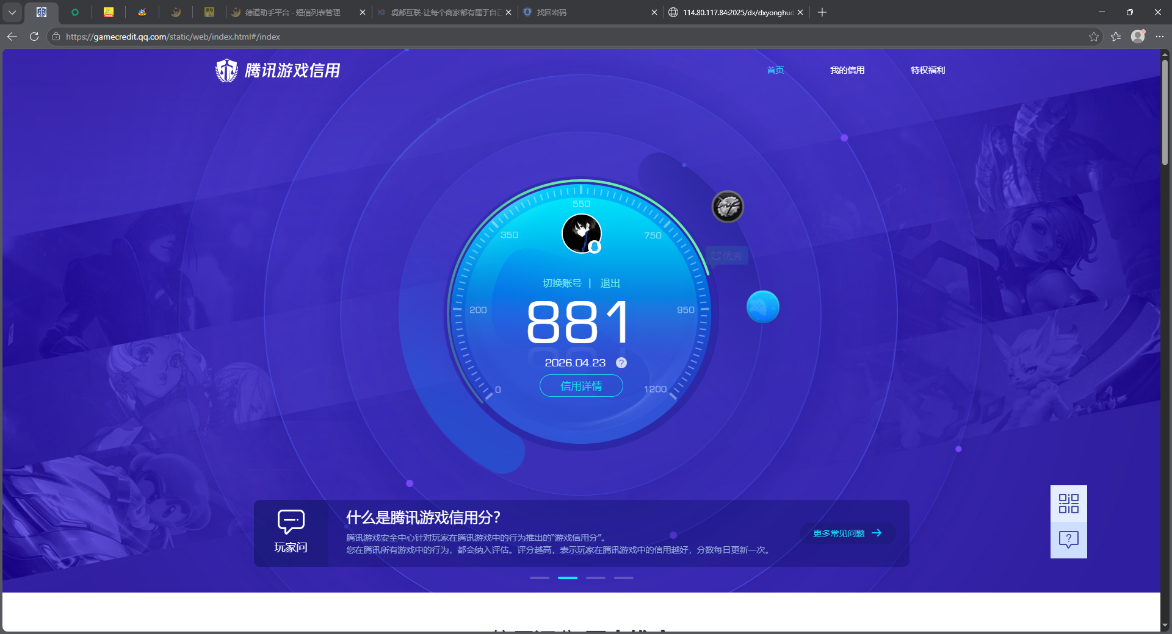Image resolution: width=1172 pixels, height=634 pixels.
Task: Switch to the fourth pinned tab
Action: click(176, 12)
